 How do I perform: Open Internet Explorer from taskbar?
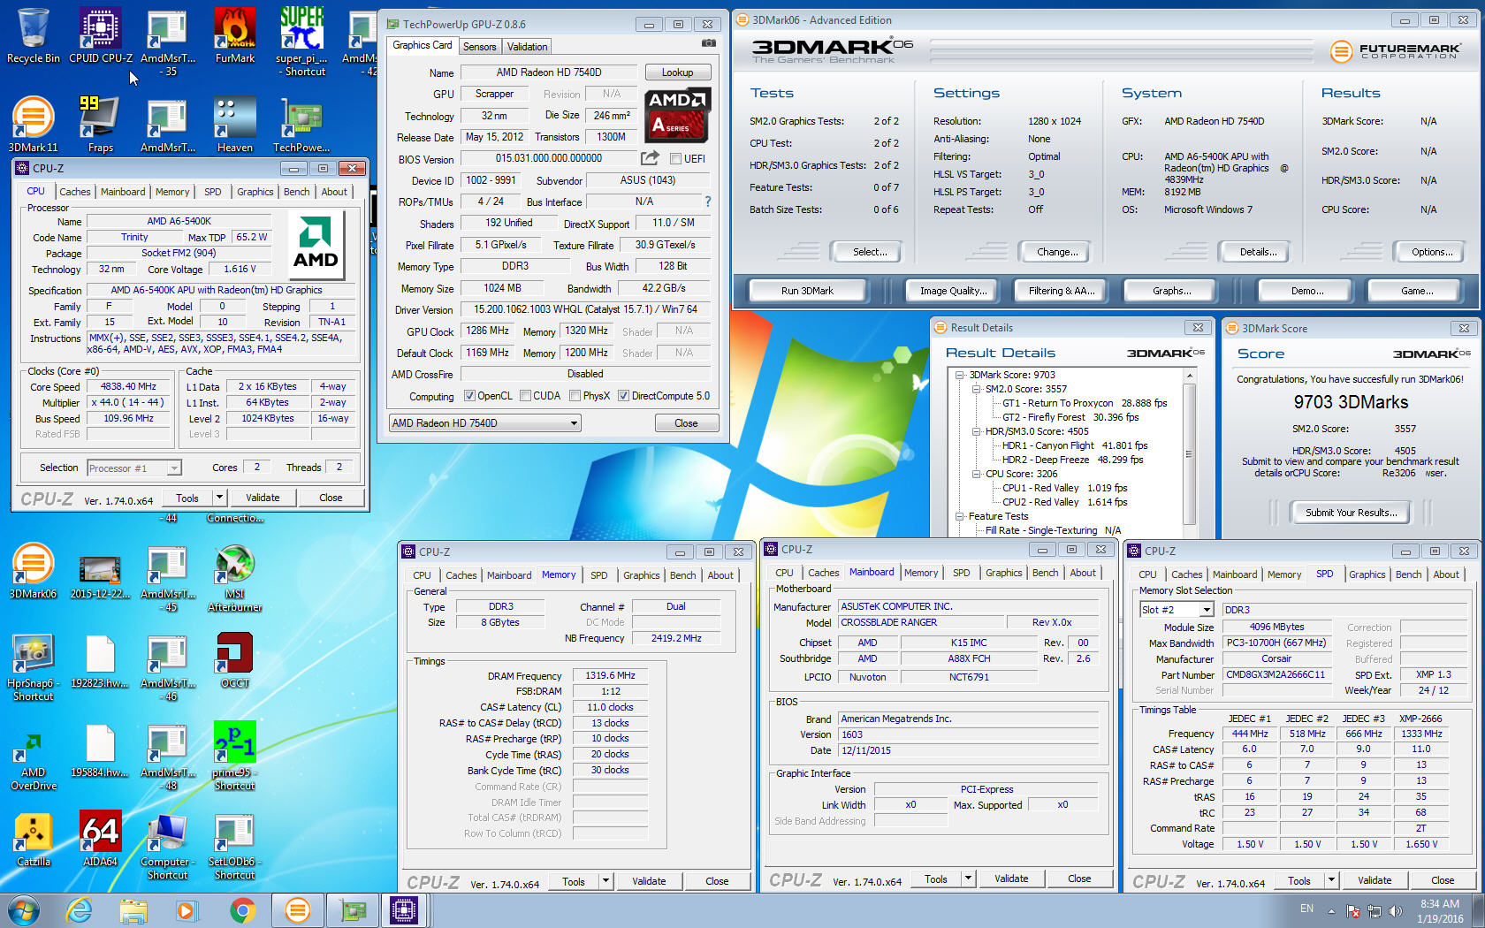point(80,909)
